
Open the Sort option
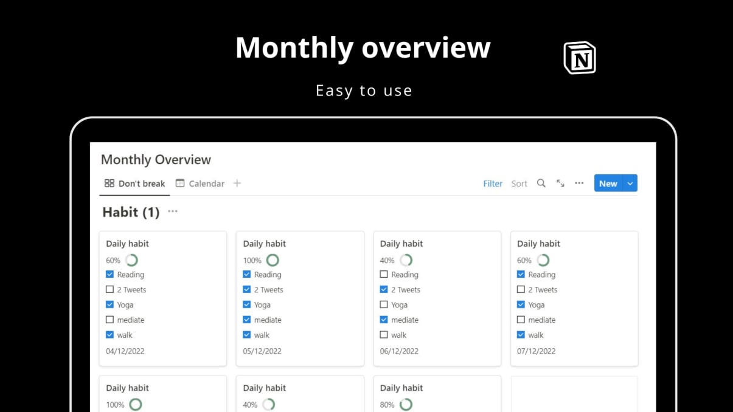[519, 184]
